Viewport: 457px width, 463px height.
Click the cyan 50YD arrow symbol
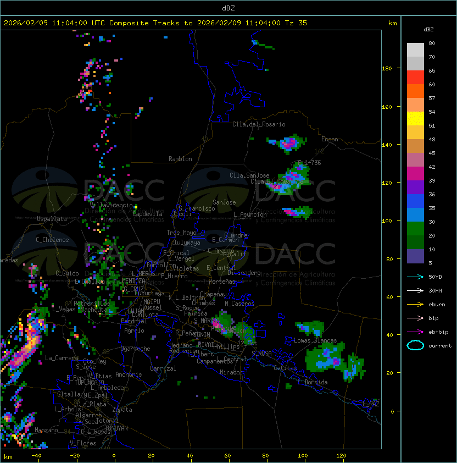[415, 277]
